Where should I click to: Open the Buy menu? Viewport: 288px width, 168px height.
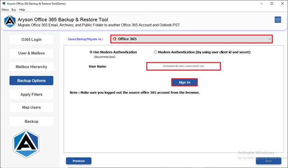14,9
